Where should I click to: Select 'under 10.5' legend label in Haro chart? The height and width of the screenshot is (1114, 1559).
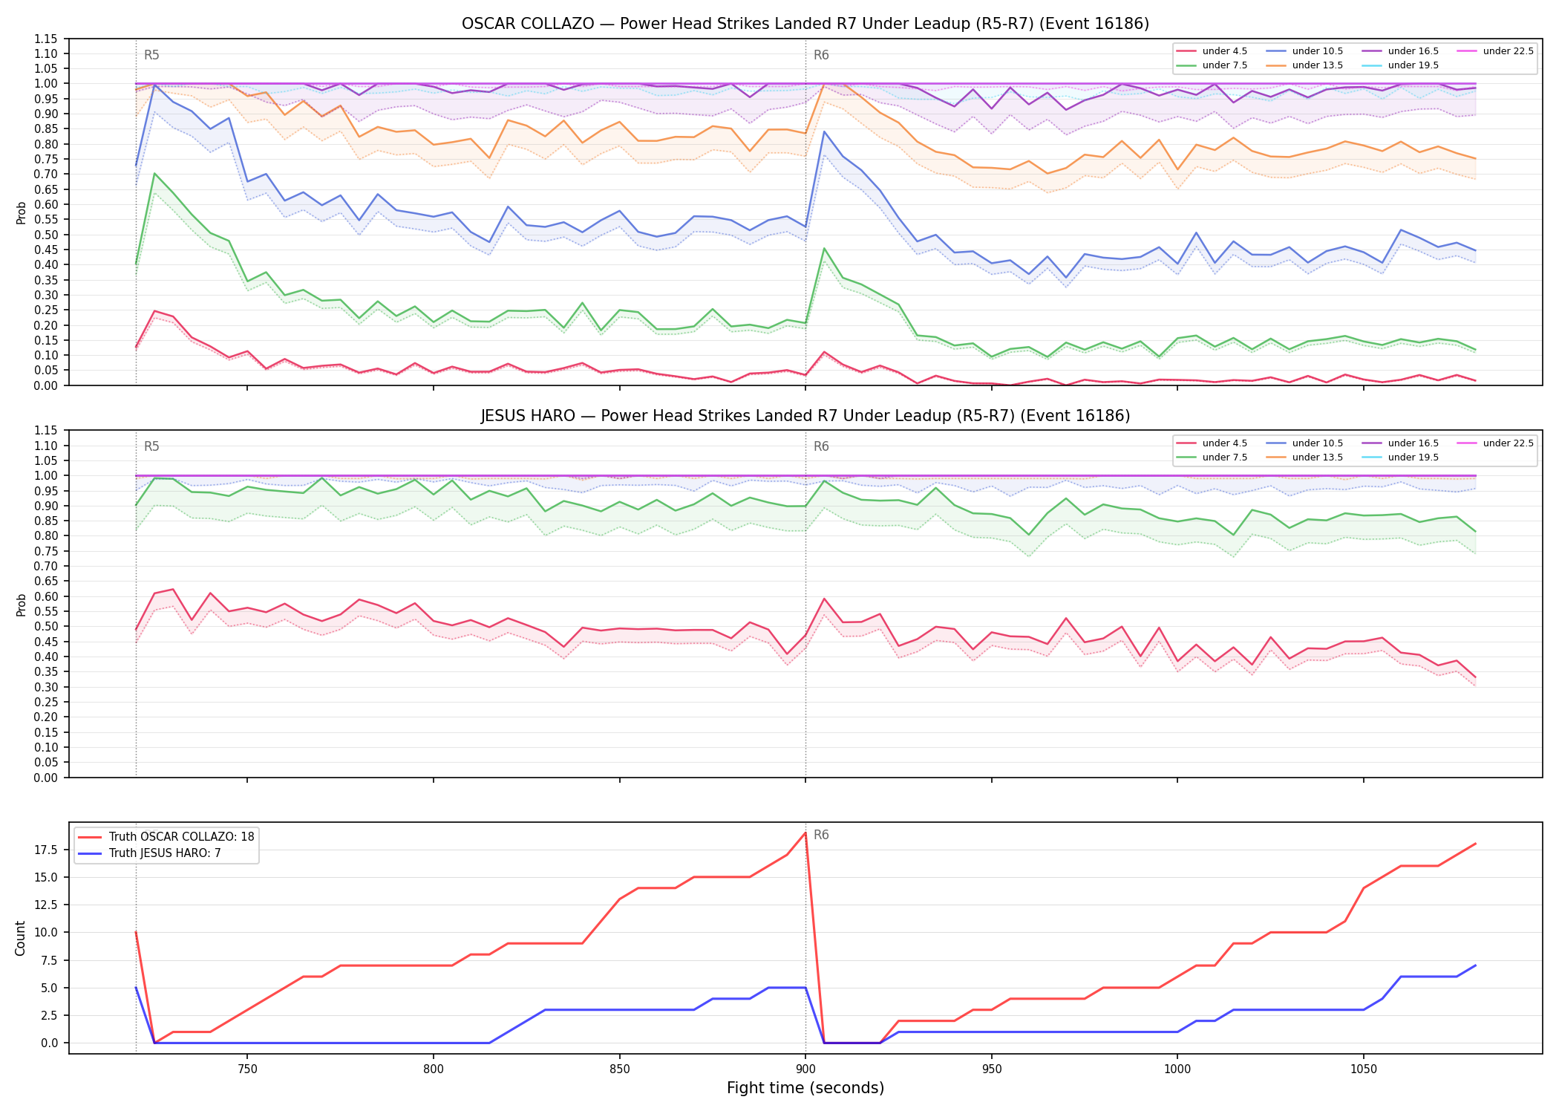click(x=1318, y=443)
